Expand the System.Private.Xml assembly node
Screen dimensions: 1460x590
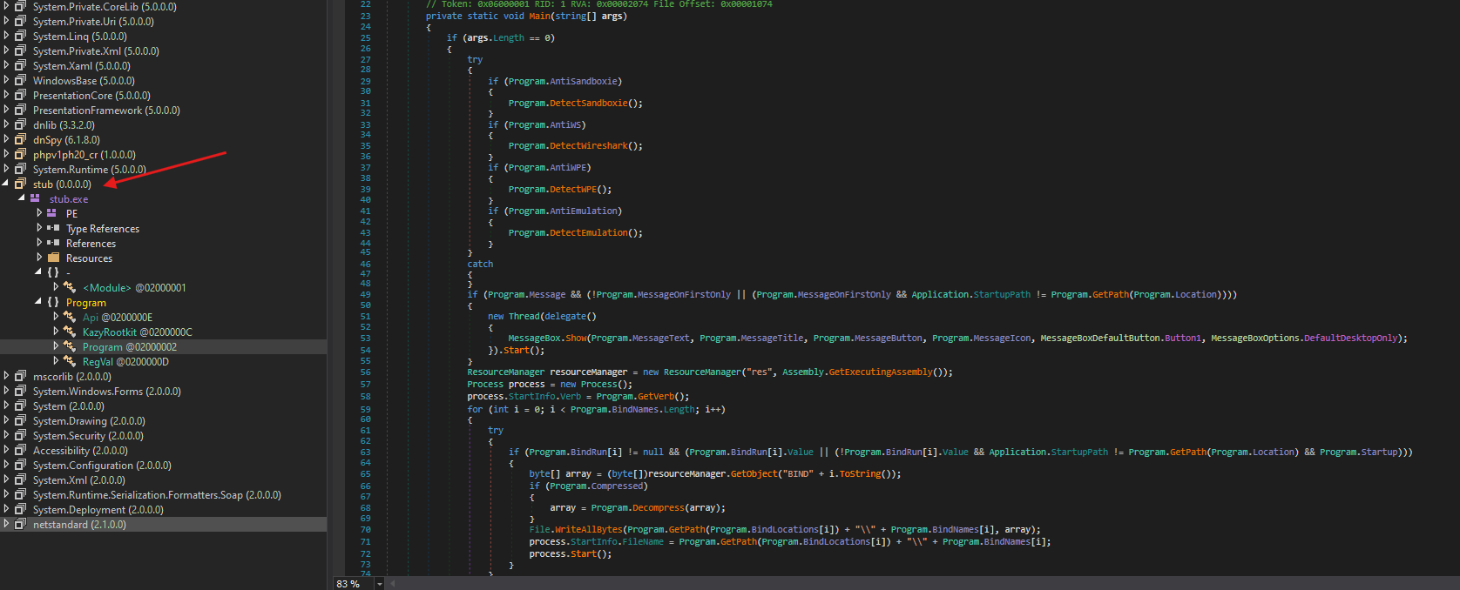coord(6,51)
